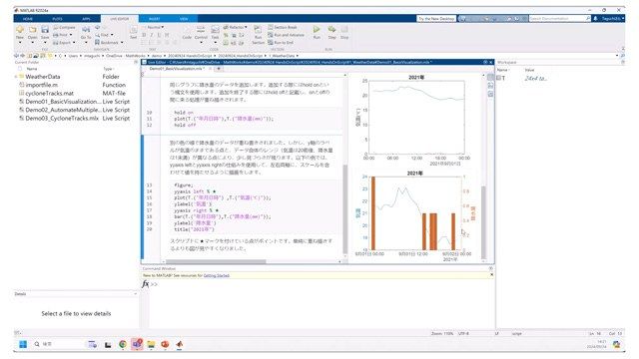Click the Save icon in the ribbon
Viewport: 639px width, 359px height.
[45, 30]
